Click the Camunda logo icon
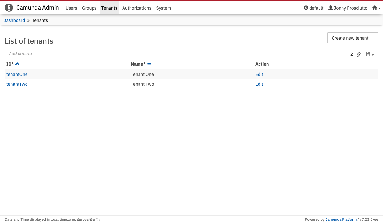This screenshot has height=223, width=383. point(9,8)
